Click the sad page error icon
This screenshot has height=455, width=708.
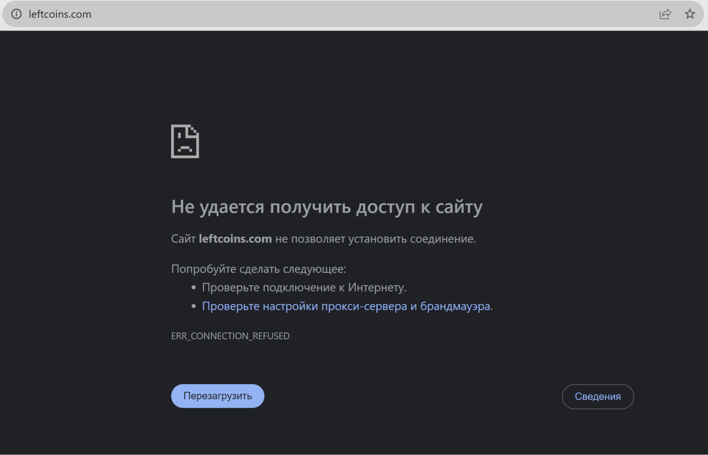[x=185, y=141]
